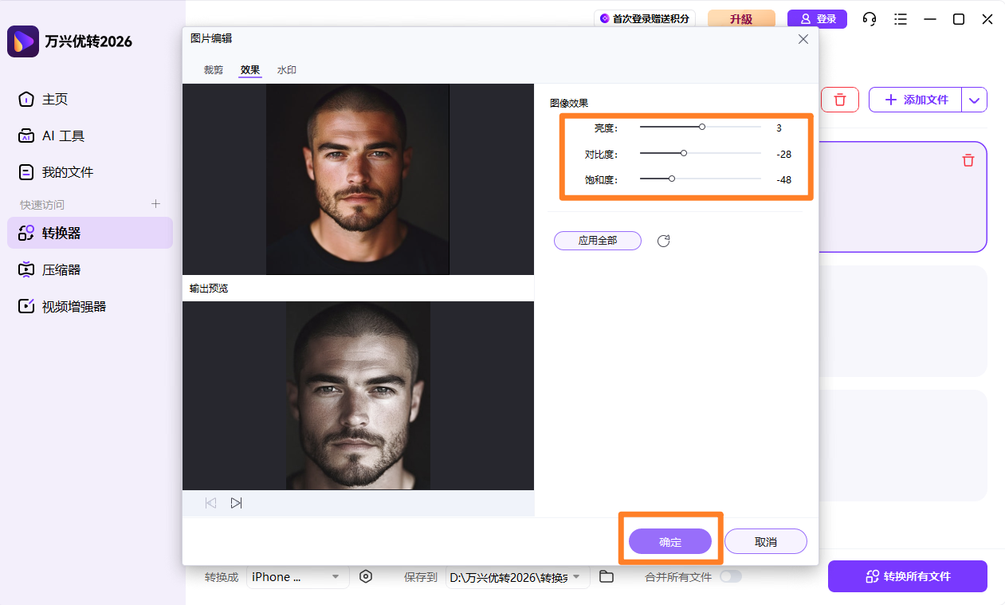Switch to the 裁剪 crop tab
1005x605 pixels.
pyautogui.click(x=213, y=69)
